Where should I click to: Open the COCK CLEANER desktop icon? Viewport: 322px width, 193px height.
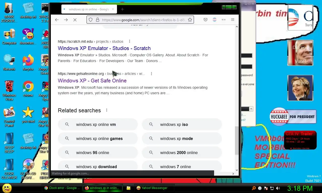9,169
